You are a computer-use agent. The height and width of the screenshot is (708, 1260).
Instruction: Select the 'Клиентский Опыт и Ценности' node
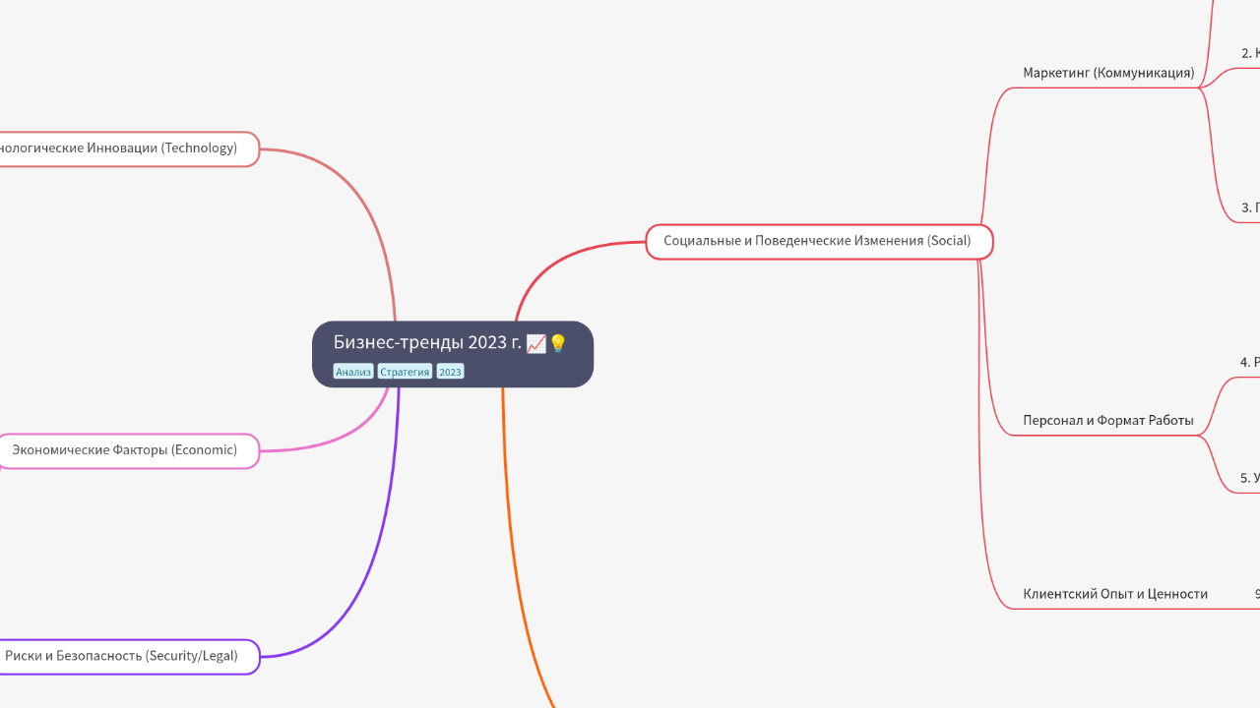click(1116, 593)
